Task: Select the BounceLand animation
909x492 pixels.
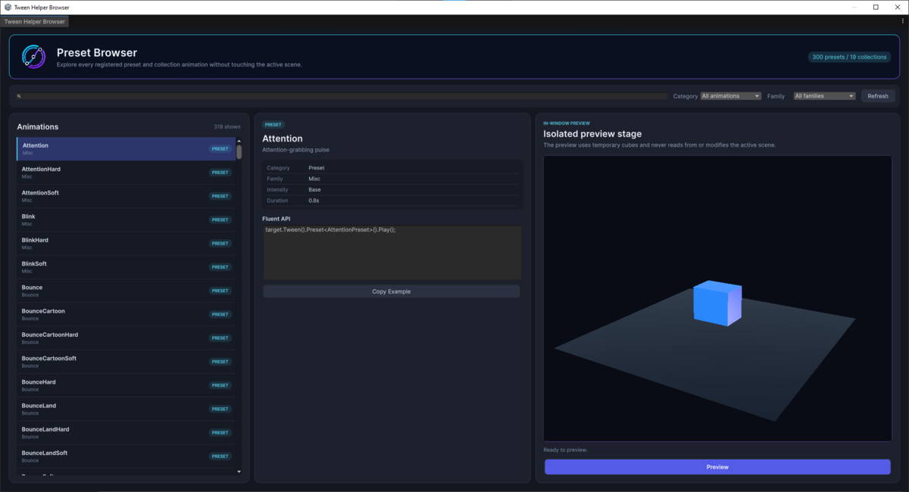Action: pos(126,409)
